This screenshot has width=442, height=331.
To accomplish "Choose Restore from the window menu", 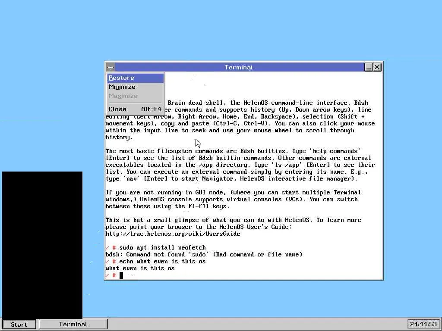I will tap(135, 78).
